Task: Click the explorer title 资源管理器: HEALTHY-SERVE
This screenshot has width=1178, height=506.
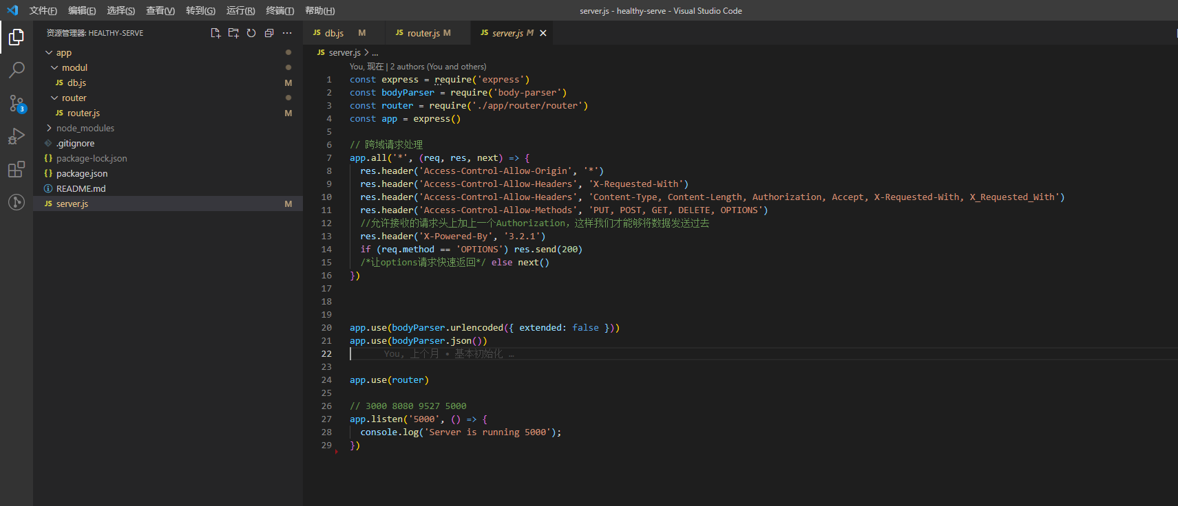Action: pos(95,33)
